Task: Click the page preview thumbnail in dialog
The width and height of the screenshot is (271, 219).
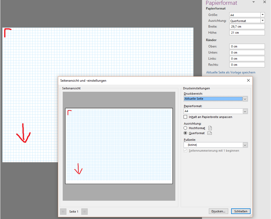Action: pos(119,146)
